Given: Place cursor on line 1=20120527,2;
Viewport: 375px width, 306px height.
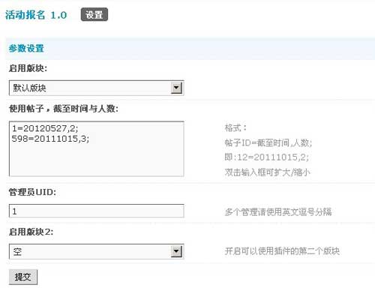Looking at the screenshot, I should (x=45, y=128).
